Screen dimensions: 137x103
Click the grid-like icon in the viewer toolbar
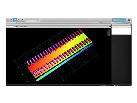click(21, 27)
